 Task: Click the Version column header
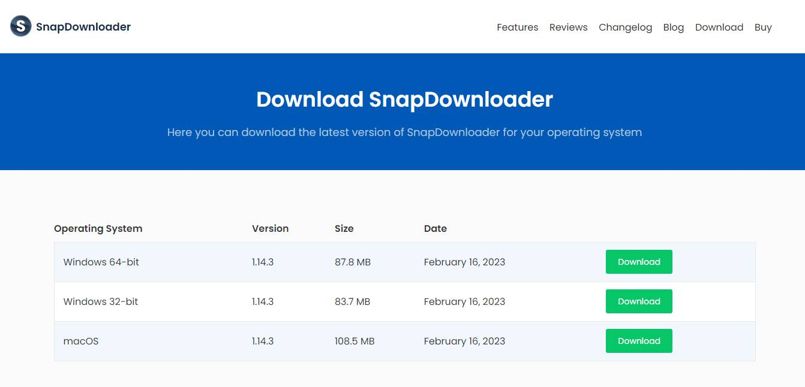[270, 228]
